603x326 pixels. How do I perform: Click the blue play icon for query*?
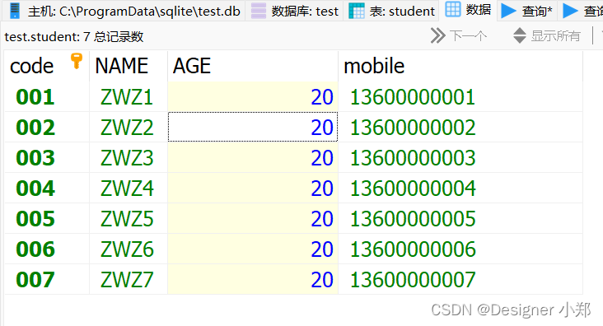tap(508, 11)
